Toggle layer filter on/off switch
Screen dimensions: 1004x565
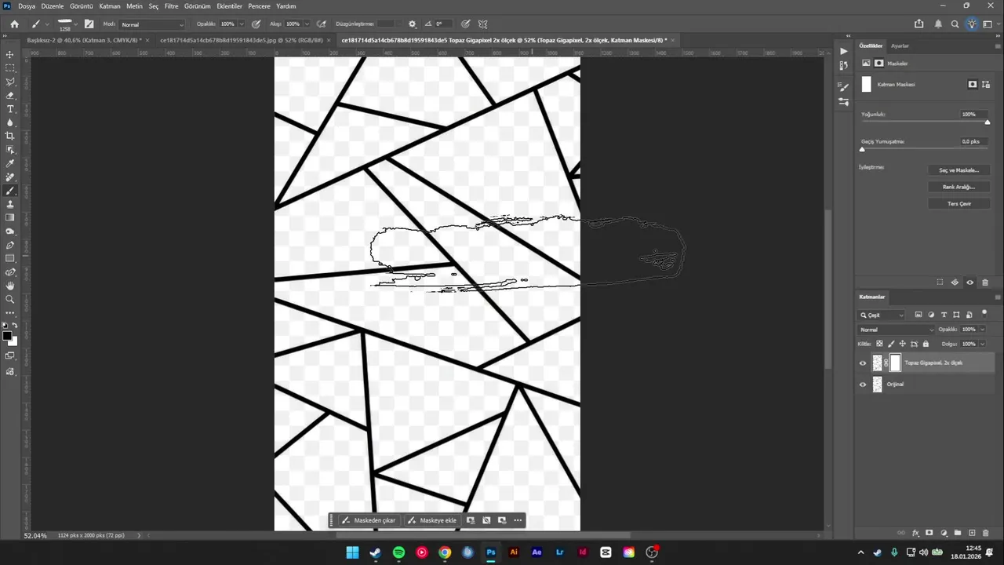[985, 313]
